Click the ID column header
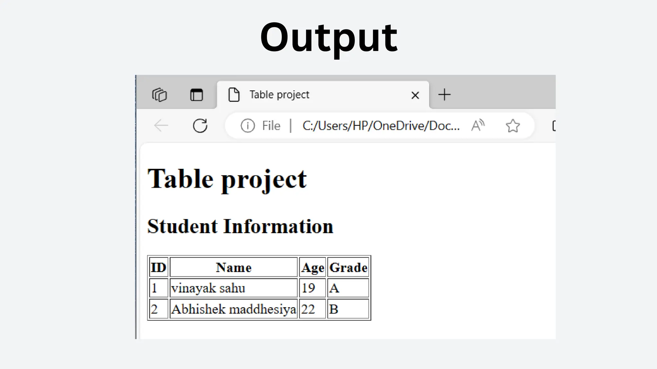Image resolution: width=657 pixels, height=369 pixels. (x=158, y=267)
